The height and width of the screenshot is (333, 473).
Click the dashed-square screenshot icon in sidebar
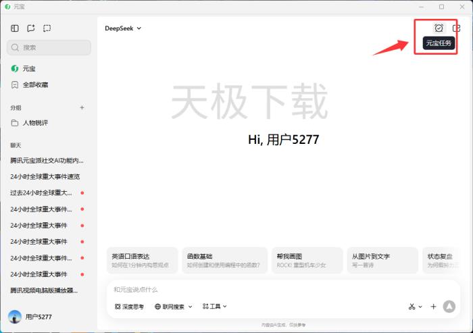coord(47,28)
